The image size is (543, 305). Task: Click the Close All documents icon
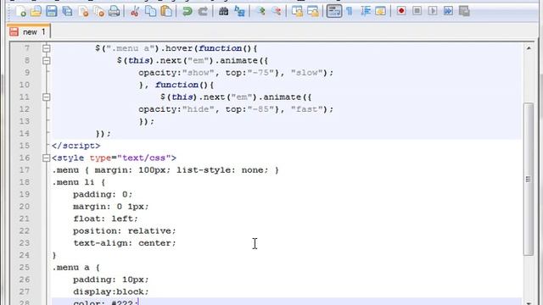[x=99, y=11]
